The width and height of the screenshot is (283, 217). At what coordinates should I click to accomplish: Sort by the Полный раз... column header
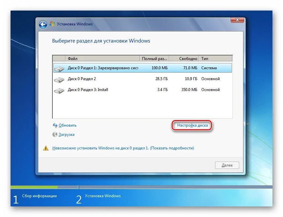point(155,59)
